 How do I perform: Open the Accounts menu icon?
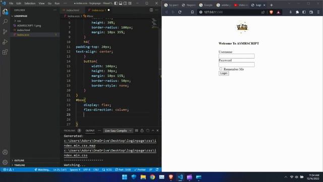(5, 152)
